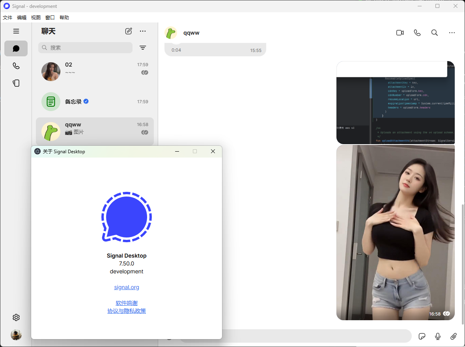Image resolution: width=465 pixels, height=347 pixels.
Task: Search within the qqww conversation
Action: point(435,33)
